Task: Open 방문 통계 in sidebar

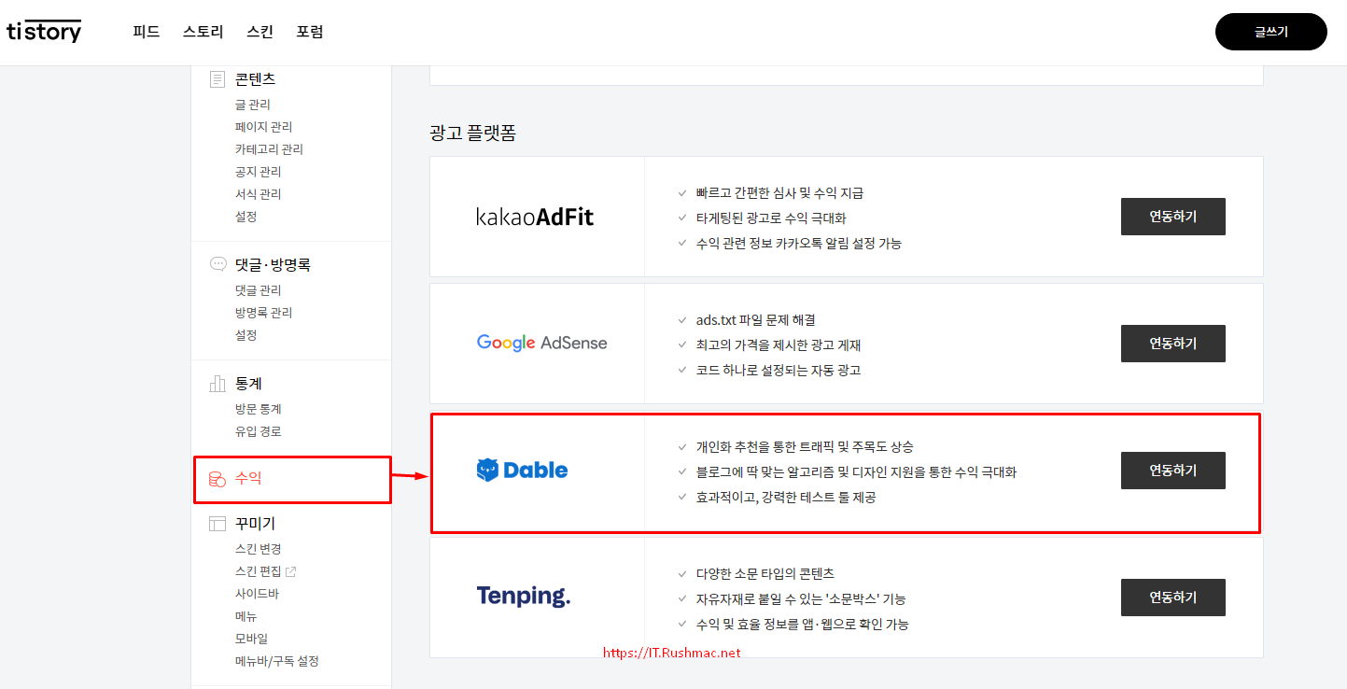Action: [x=259, y=409]
